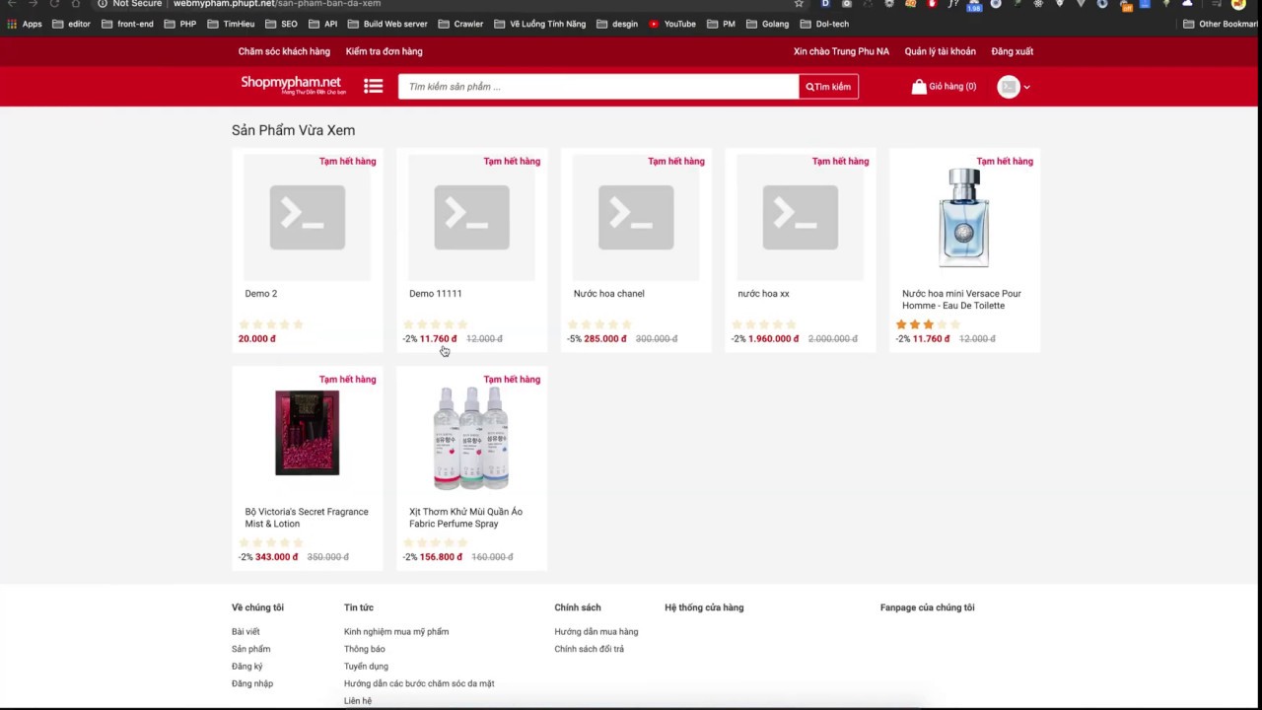Open Vẽ Luồng Tính Năng bookmarks folder
Image resolution: width=1262 pixels, height=710 pixels.
coord(540,24)
